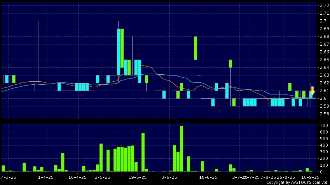The width and height of the screenshot is (330, 185).
Task: Select the 10-9-25 date label
Action: coord(311,177)
